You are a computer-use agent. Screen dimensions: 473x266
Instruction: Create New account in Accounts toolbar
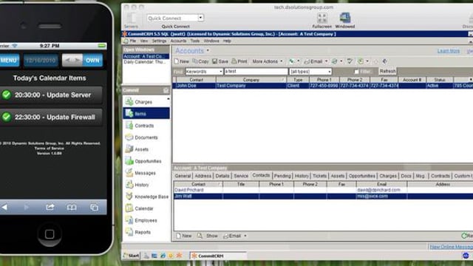point(182,61)
